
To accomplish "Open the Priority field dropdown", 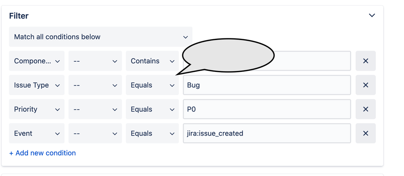I will (x=37, y=109).
